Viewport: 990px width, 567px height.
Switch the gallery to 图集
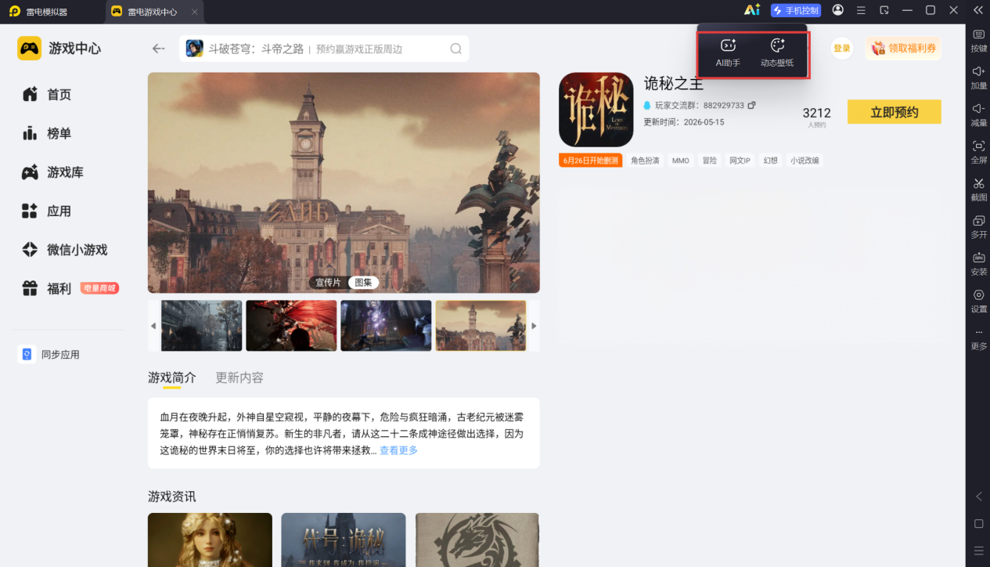tap(363, 283)
